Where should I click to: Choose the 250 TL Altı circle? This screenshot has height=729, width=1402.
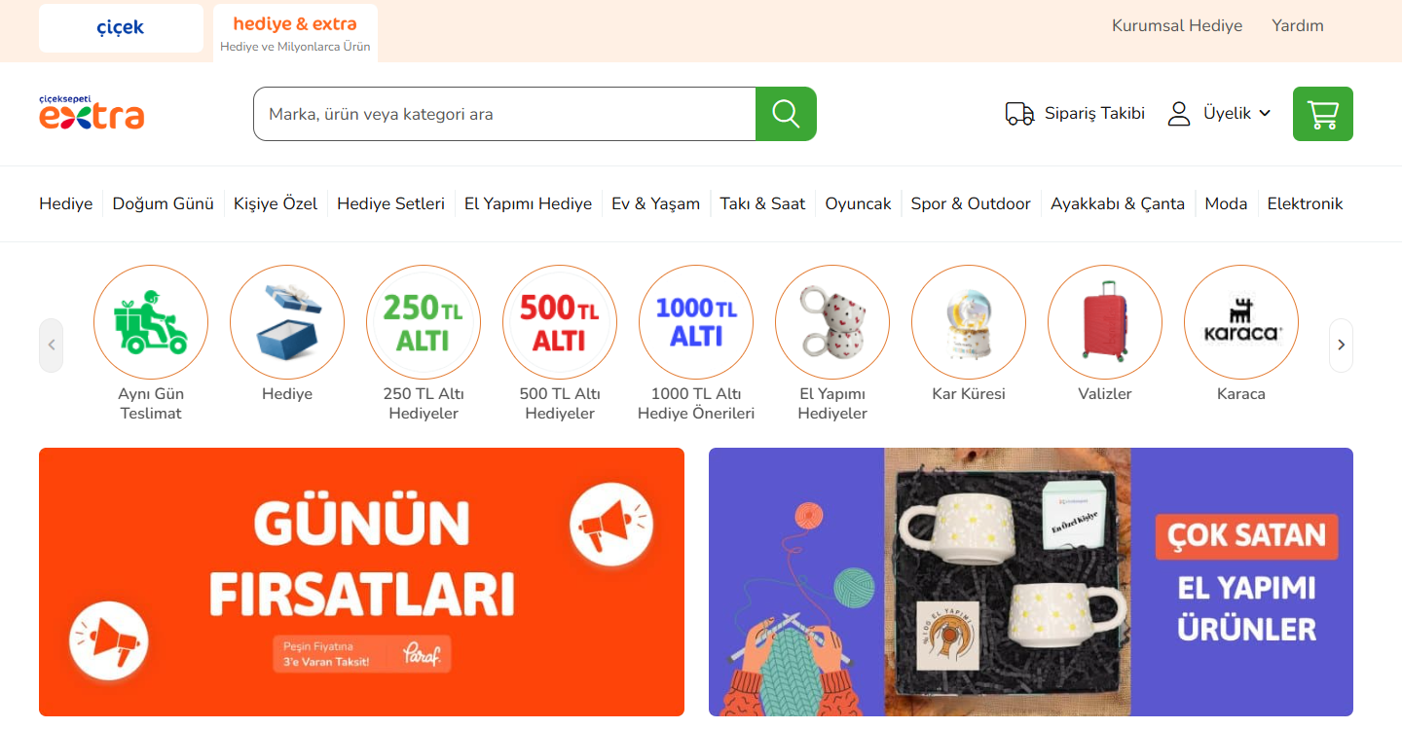point(424,322)
